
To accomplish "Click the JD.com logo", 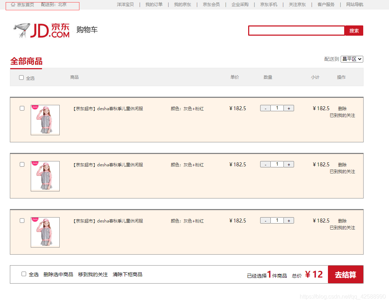I will pyautogui.click(x=41, y=30).
